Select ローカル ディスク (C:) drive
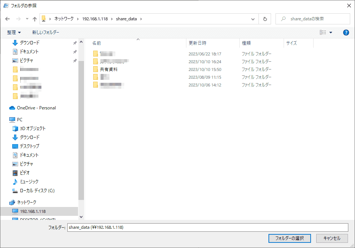 [37, 191]
